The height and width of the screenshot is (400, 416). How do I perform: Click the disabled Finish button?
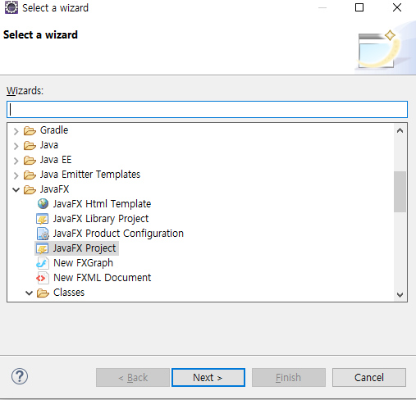289,377
